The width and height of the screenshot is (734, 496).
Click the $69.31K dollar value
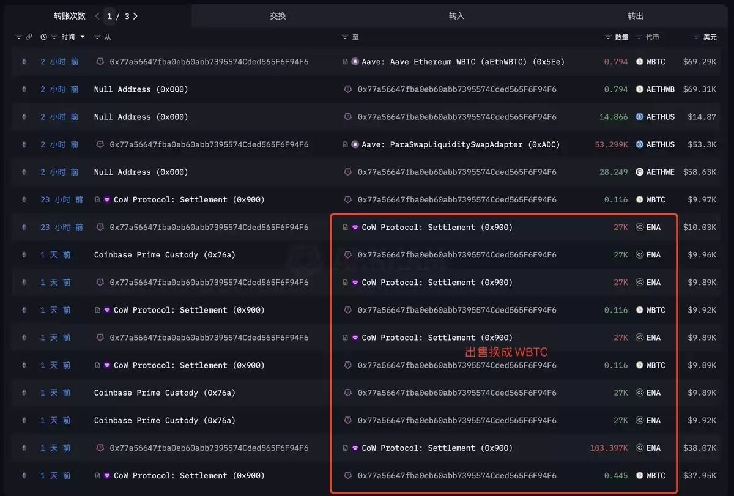700,89
